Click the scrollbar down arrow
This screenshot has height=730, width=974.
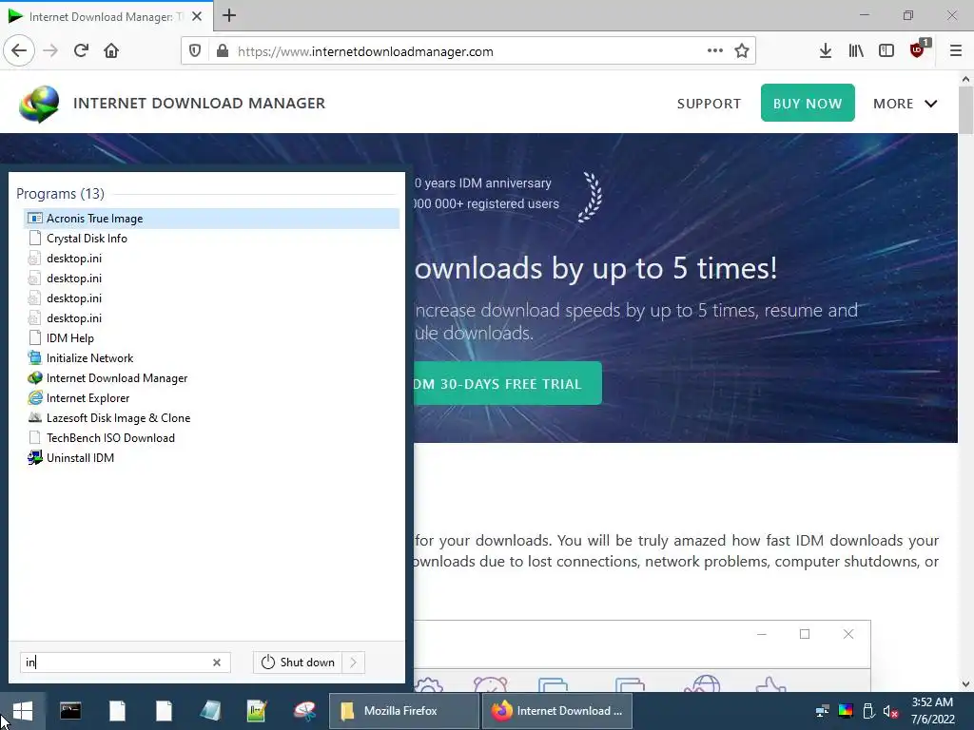(965, 684)
